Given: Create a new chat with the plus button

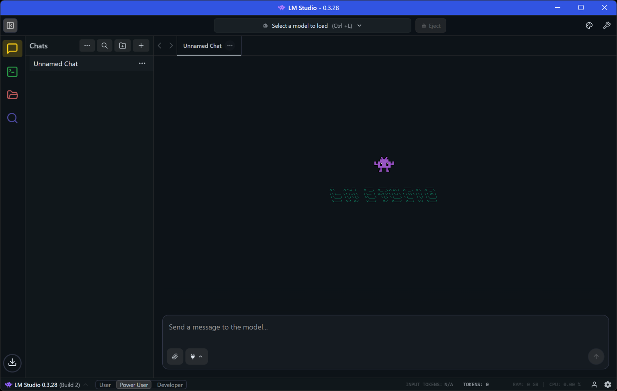Looking at the screenshot, I should [141, 45].
